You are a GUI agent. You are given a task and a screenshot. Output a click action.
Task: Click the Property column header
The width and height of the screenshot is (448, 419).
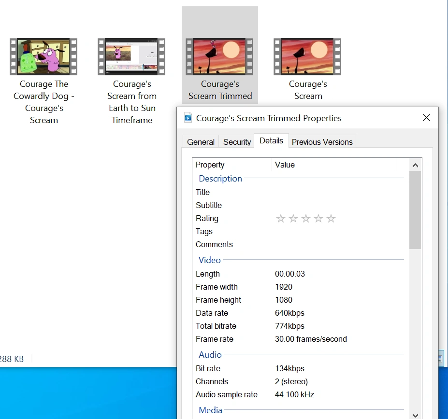232,165
